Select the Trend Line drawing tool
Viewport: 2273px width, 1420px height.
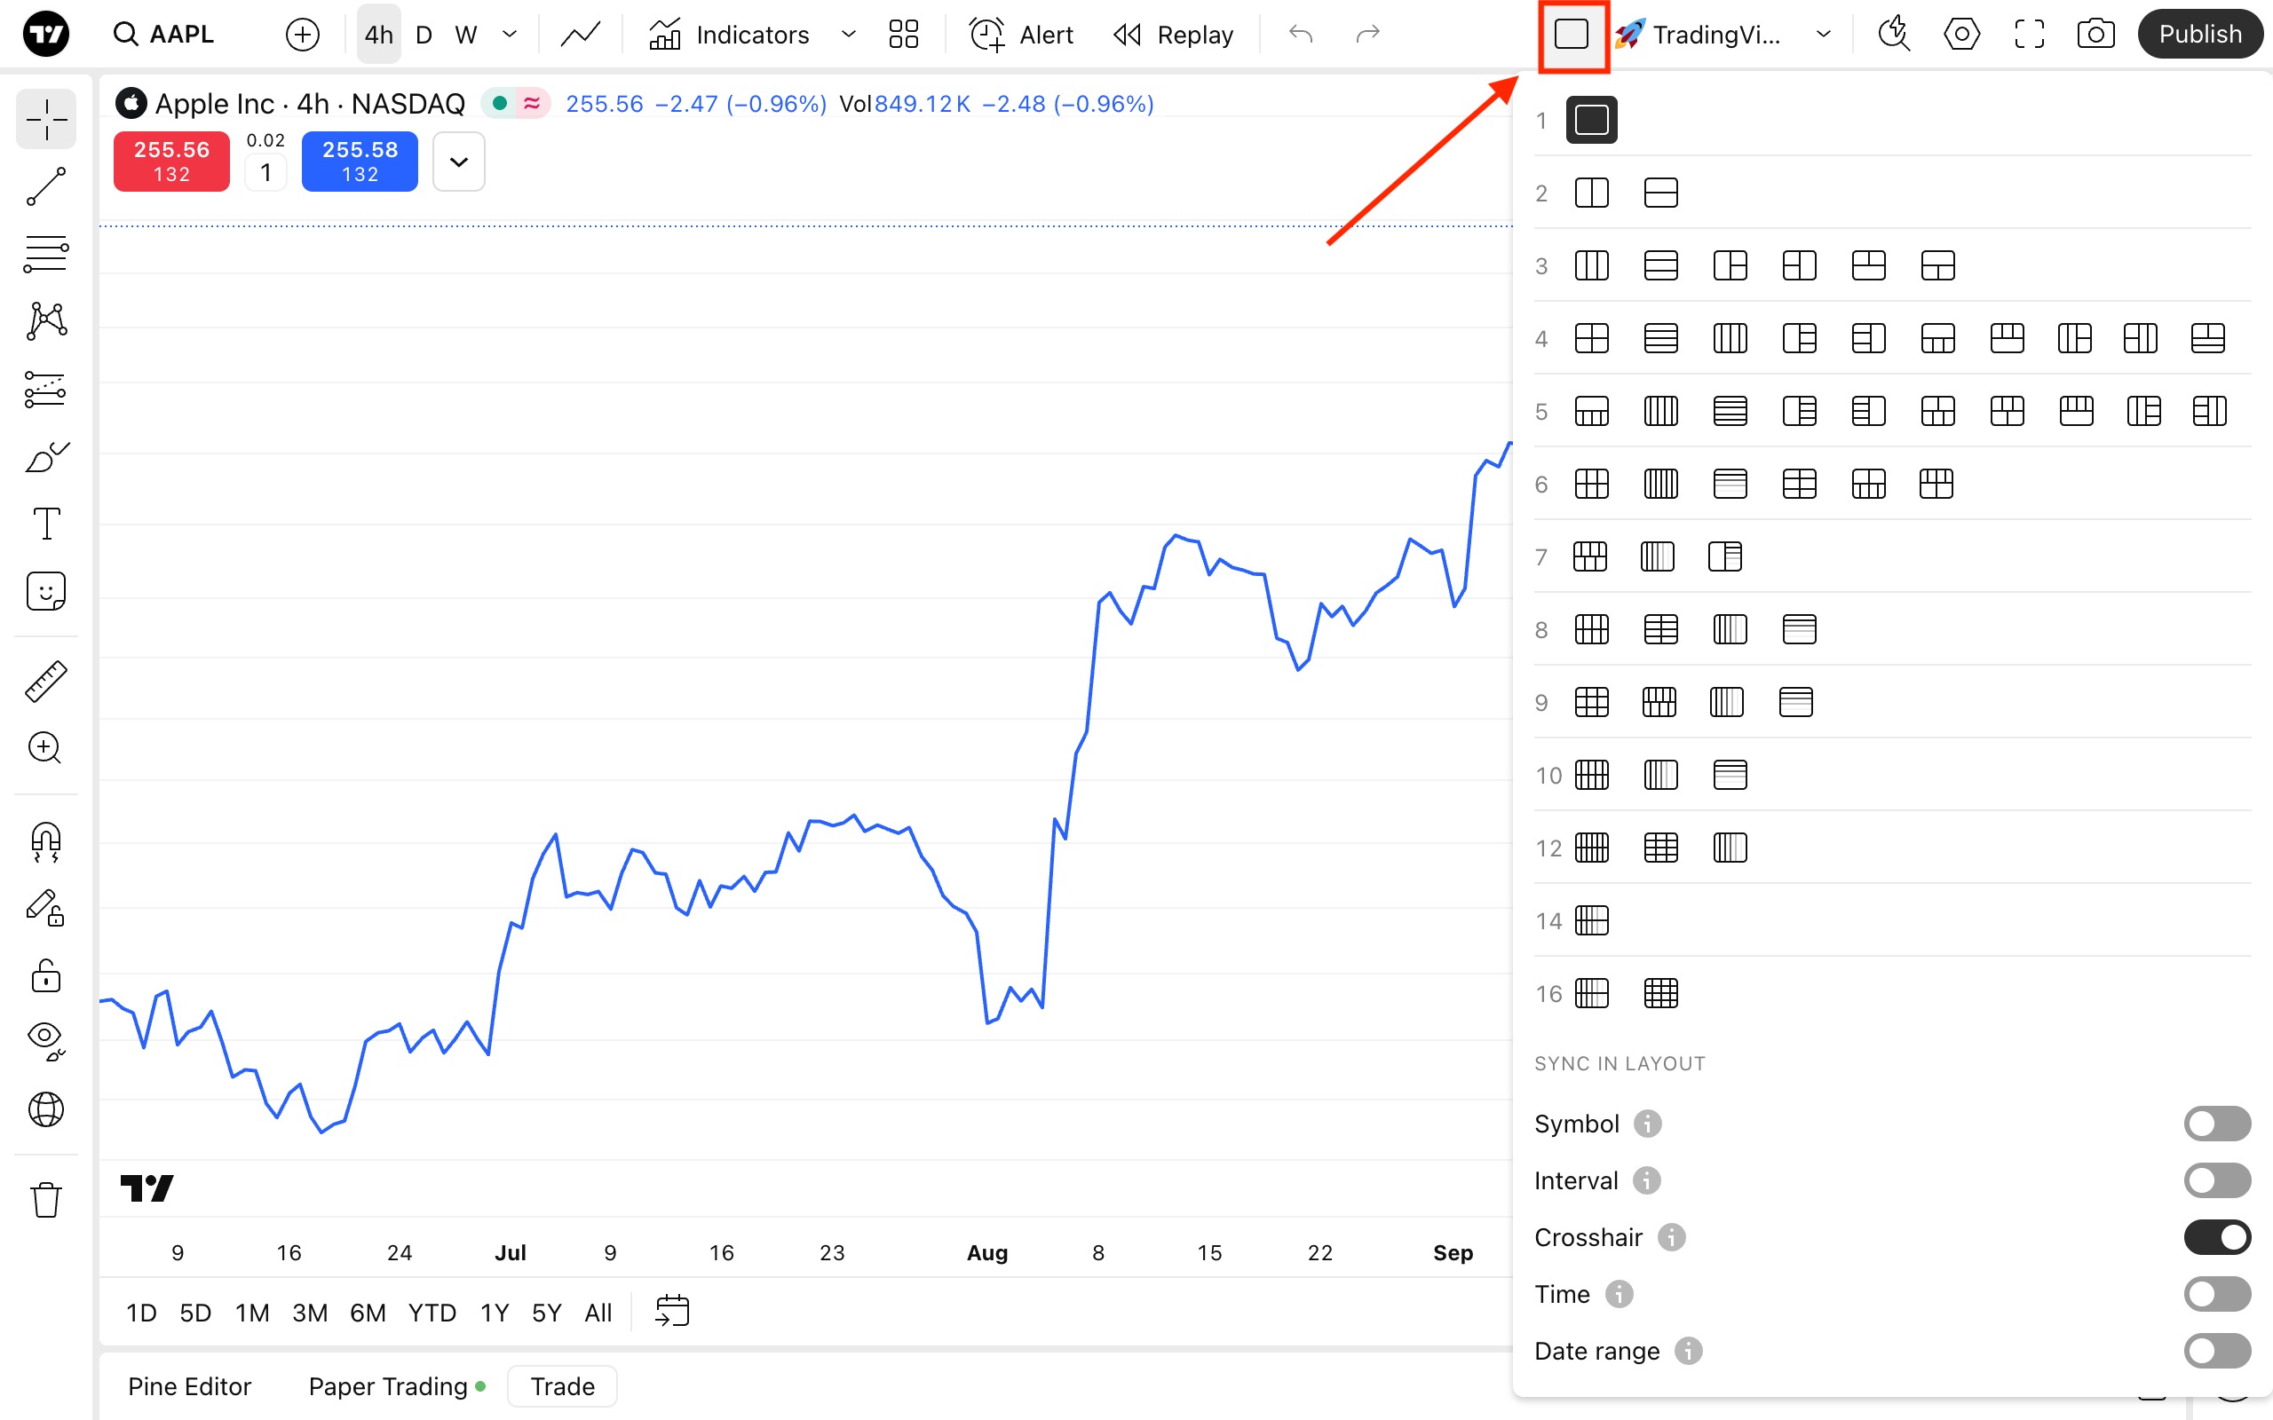[45, 187]
